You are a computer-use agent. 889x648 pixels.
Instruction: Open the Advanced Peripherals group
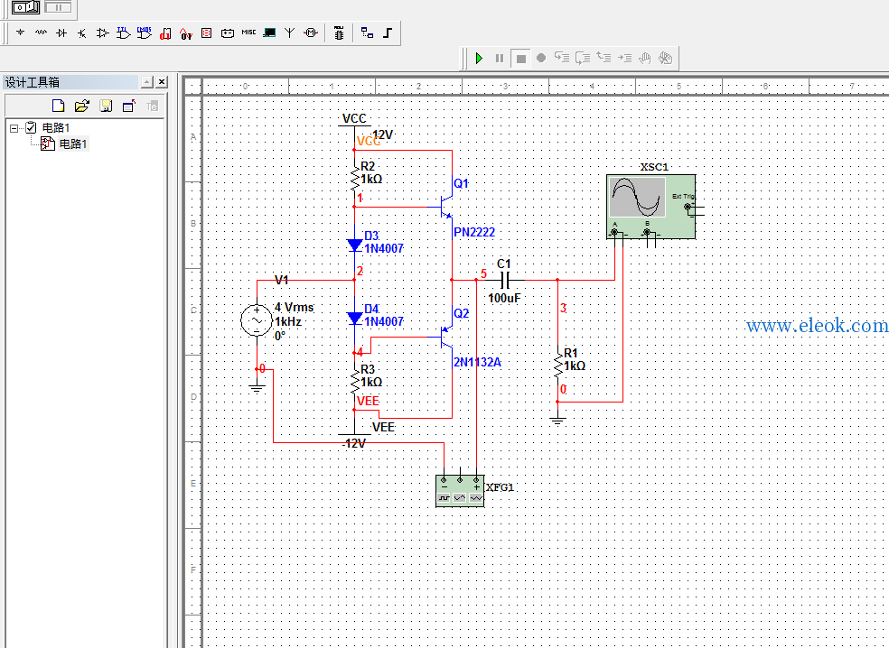[270, 32]
